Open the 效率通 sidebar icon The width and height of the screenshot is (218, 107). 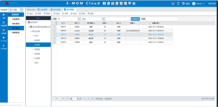click(x=4, y=30)
